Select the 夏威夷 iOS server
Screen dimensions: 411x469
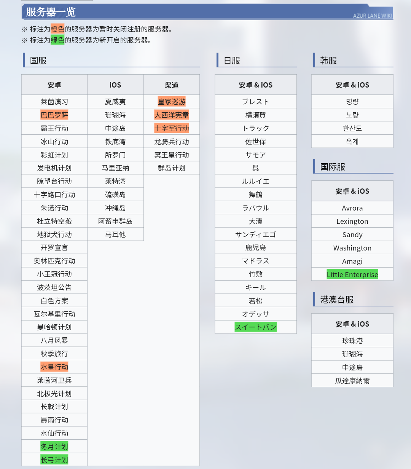tap(115, 102)
